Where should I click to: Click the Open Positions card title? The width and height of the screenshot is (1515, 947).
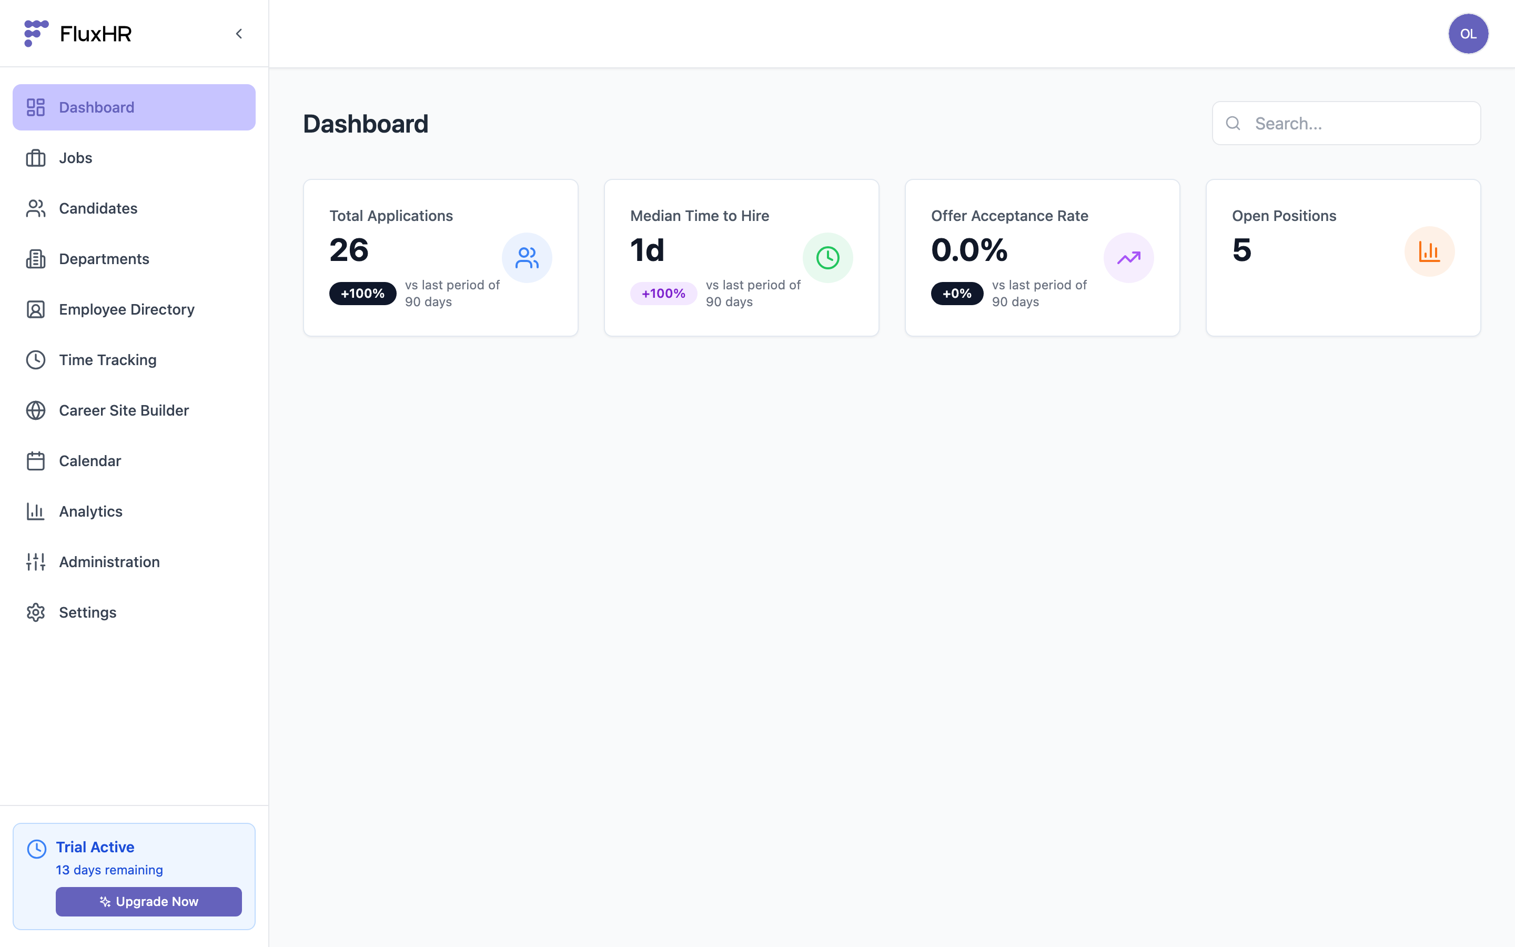[x=1284, y=216]
